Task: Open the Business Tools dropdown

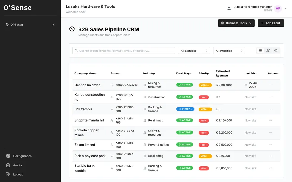Action: click(236, 23)
